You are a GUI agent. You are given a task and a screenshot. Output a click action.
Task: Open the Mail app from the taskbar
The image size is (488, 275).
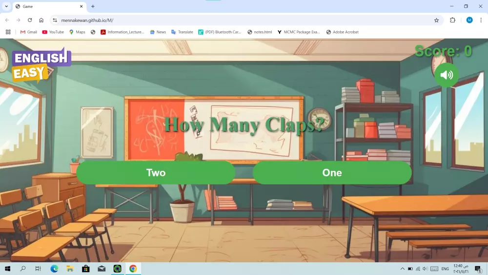click(x=102, y=269)
